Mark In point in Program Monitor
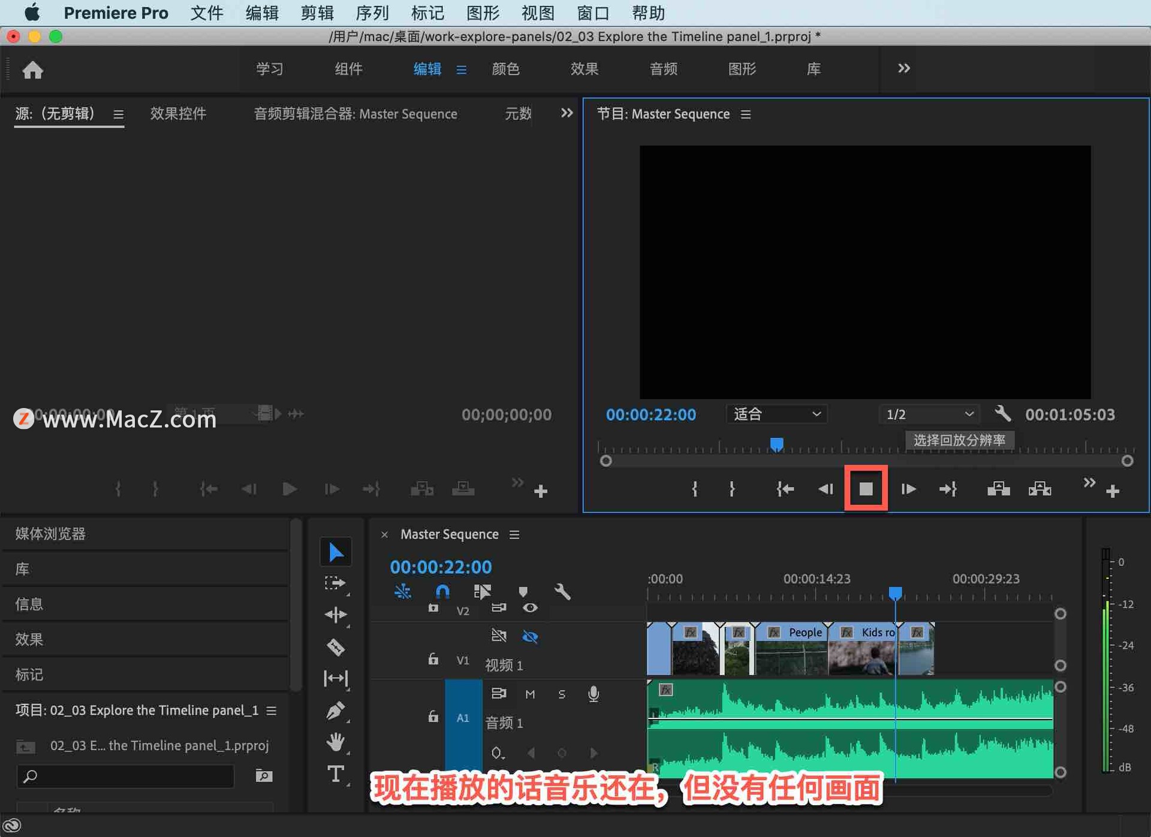Screen dimensions: 1151x837 point(695,489)
